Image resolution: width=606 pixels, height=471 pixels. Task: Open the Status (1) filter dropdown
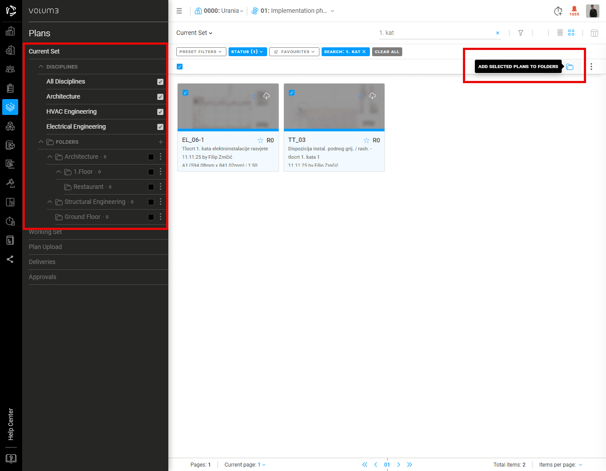pyautogui.click(x=248, y=52)
